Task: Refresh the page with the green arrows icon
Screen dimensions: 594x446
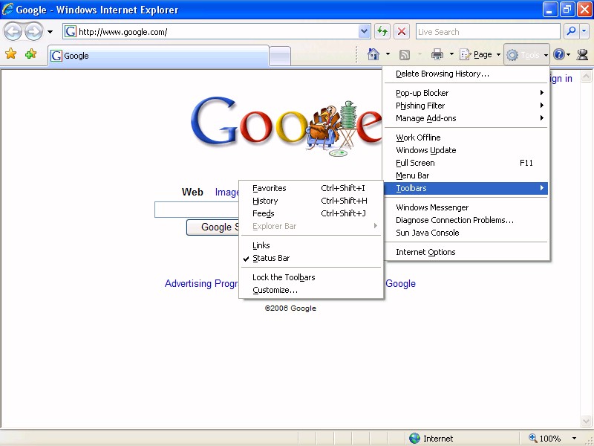Action: click(x=382, y=32)
